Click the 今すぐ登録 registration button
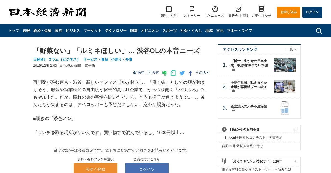 [95, 168]
